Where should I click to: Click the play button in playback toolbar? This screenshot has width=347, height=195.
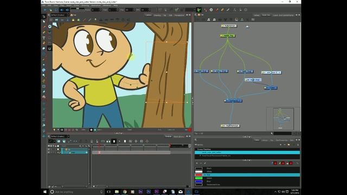pyautogui.click(x=45, y=10)
